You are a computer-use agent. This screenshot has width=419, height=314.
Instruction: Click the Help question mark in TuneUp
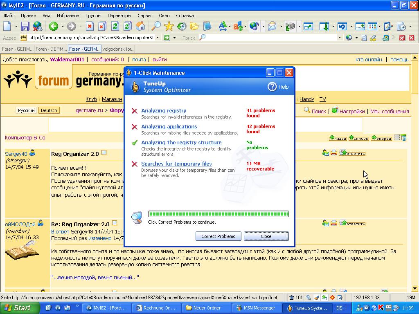[x=272, y=87]
